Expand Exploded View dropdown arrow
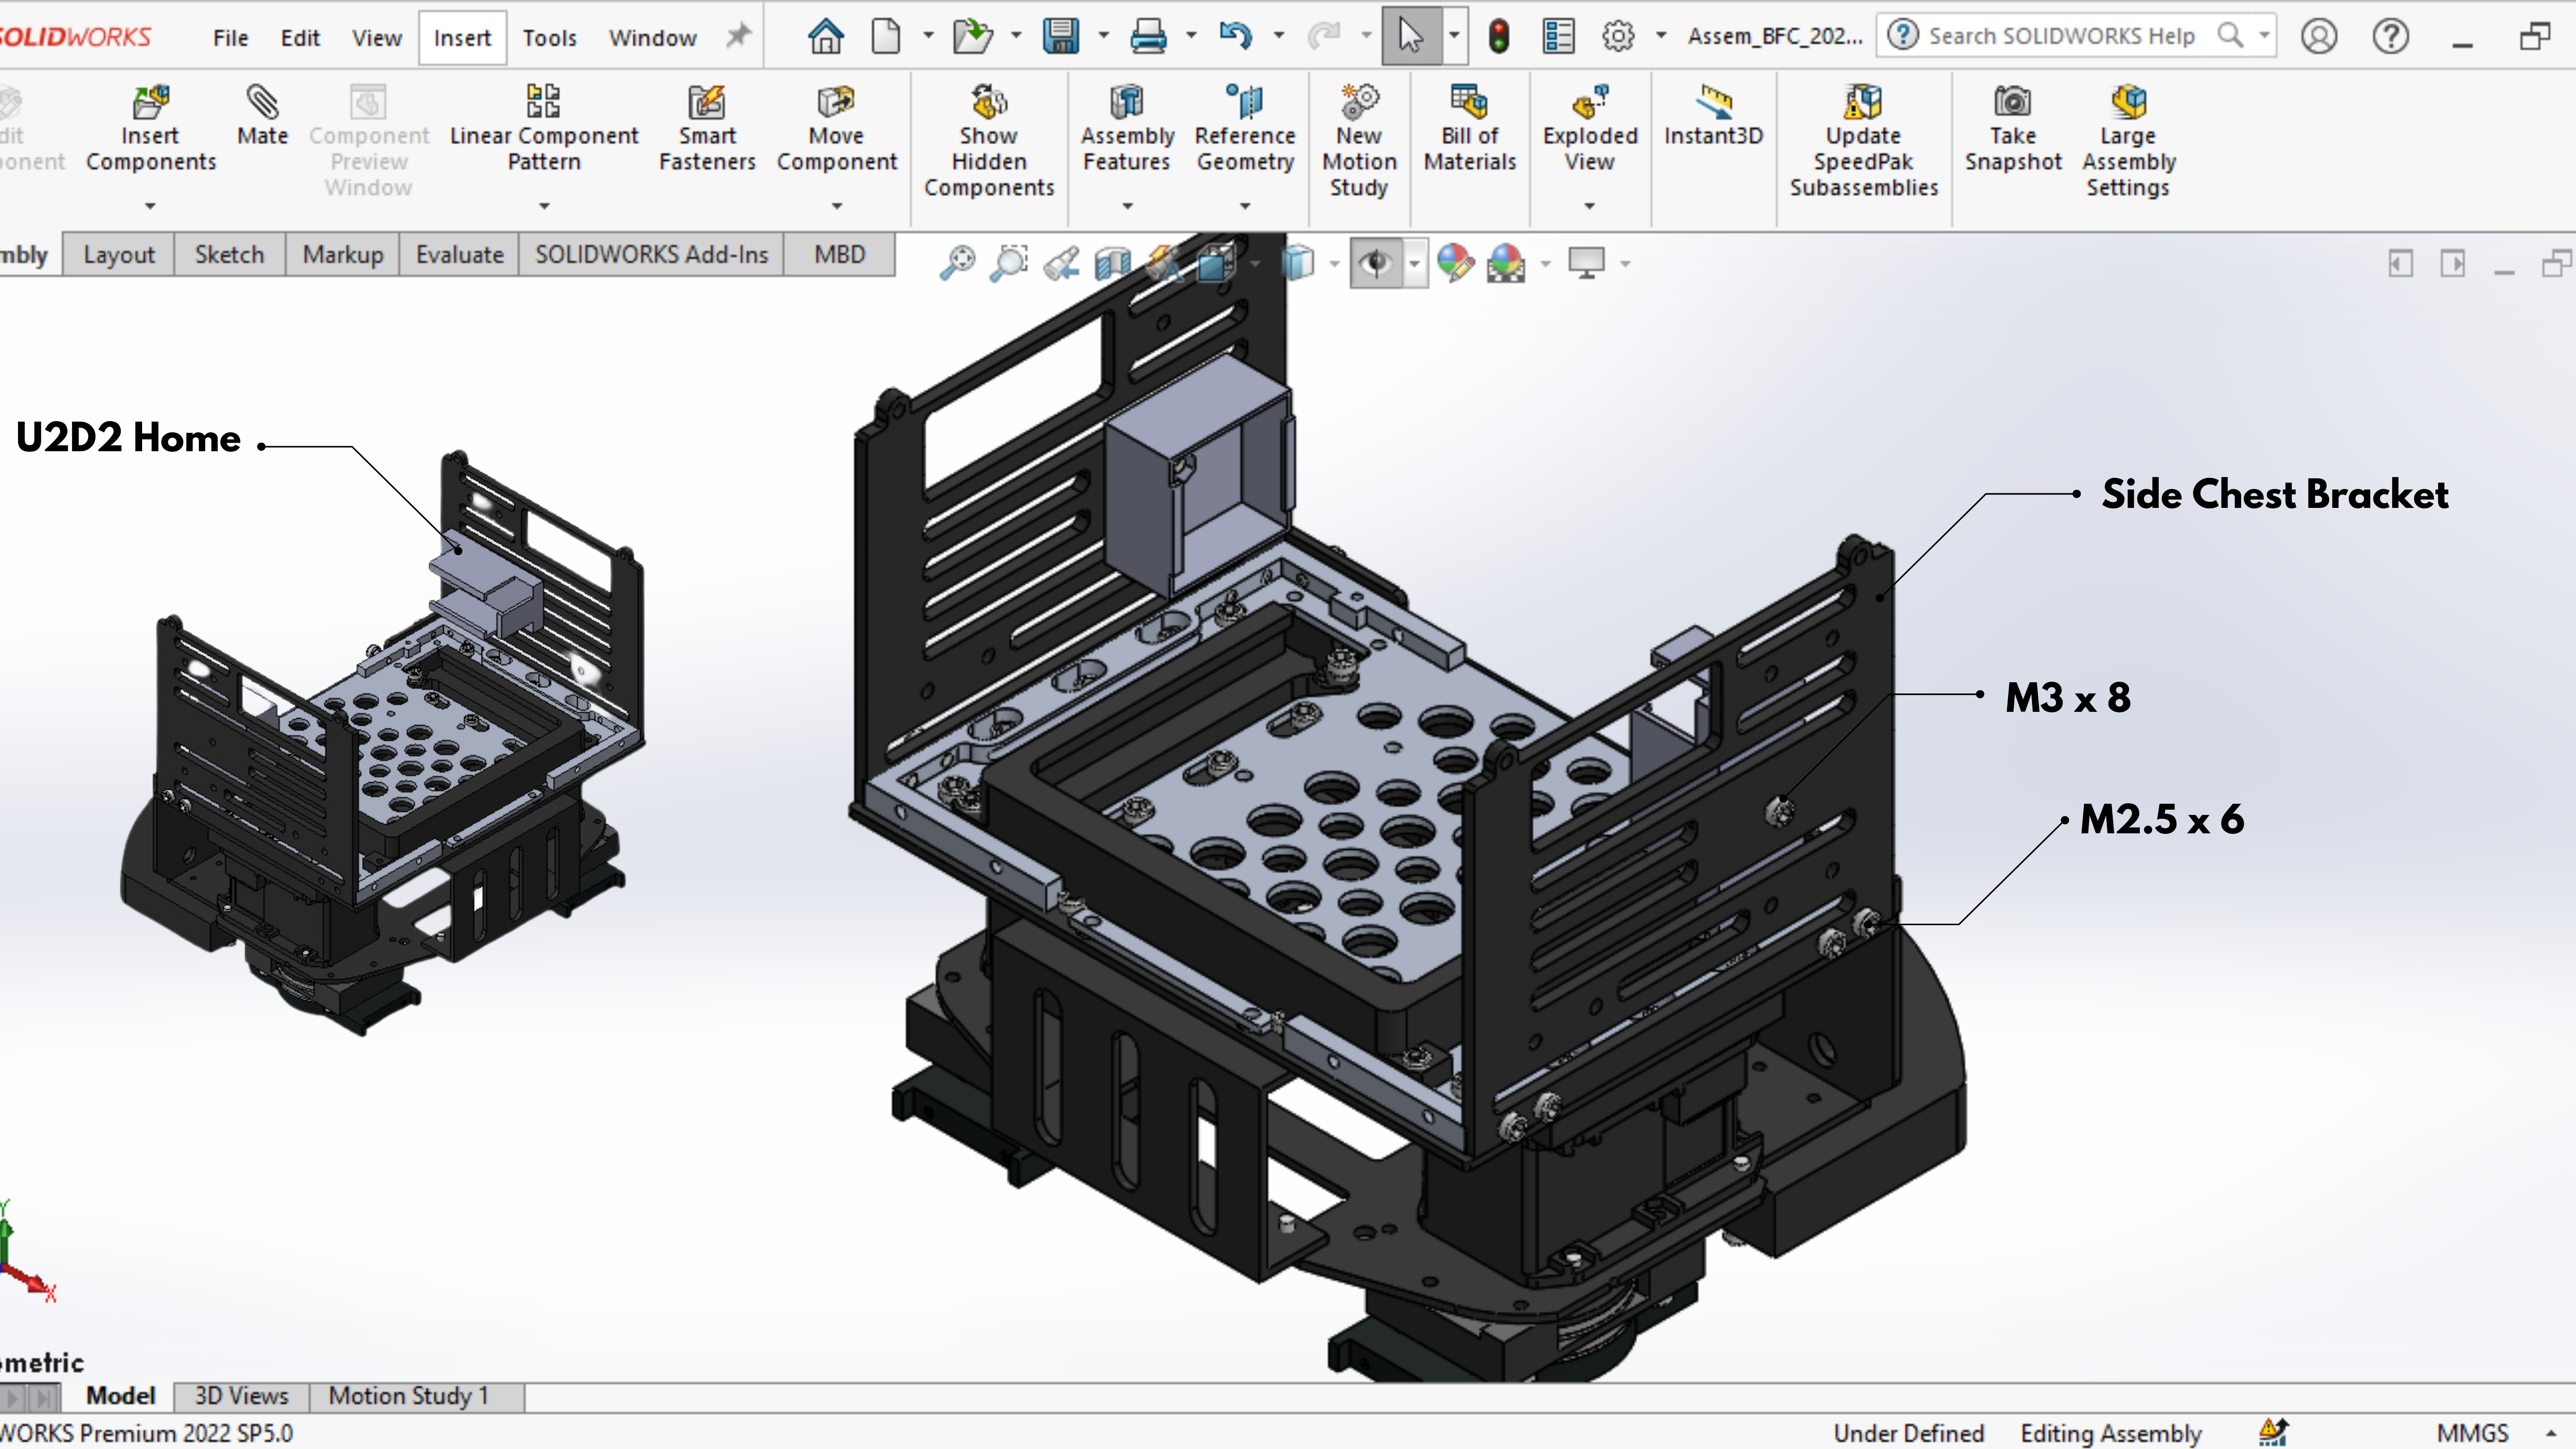Image resolution: width=2576 pixels, height=1449 pixels. tap(1589, 206)
